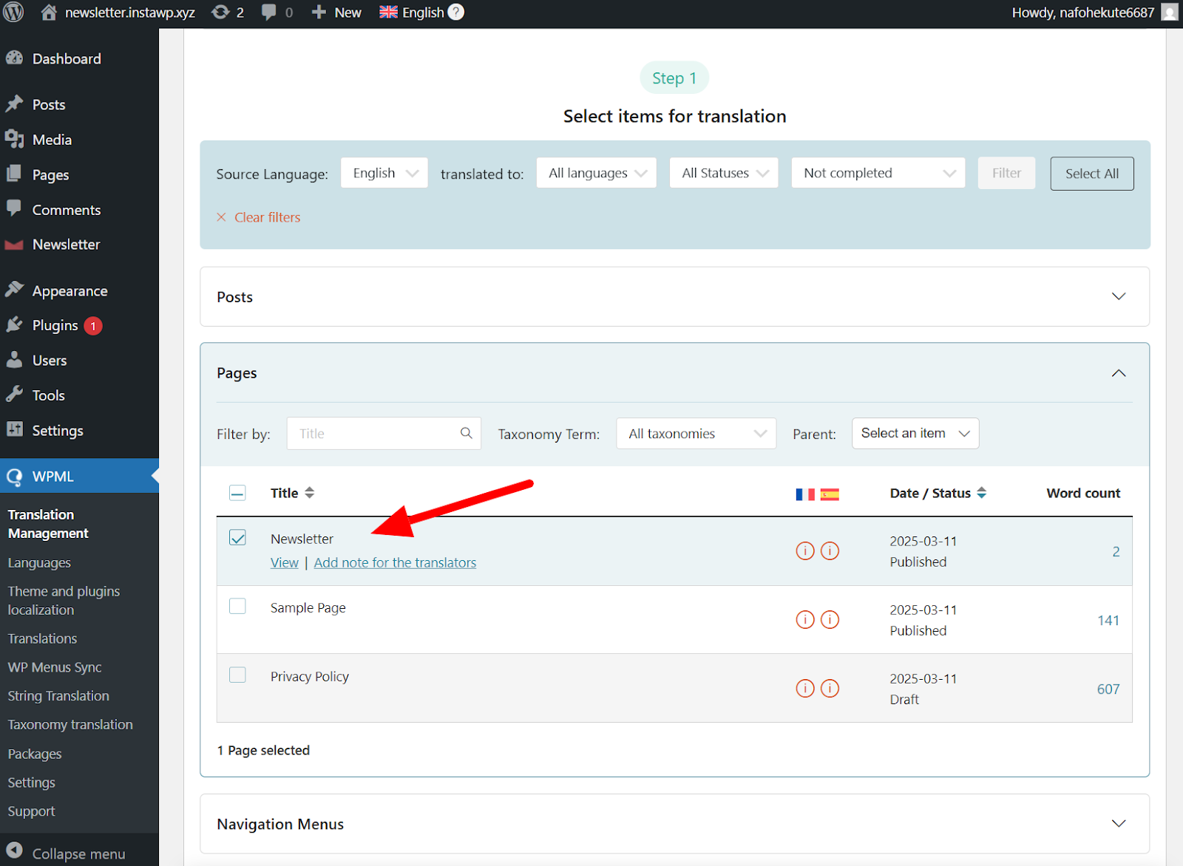Open the language help question mark icon
1183x866 pixels.
(456, 13)
